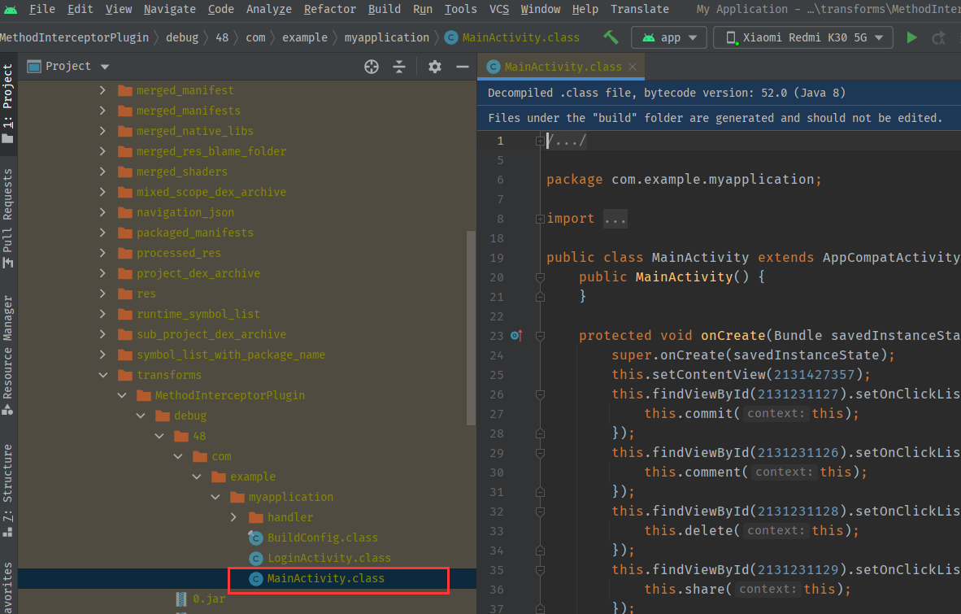Select the BuildConfig.class file icon
The image size is (961, 614).
click(255, 538)
